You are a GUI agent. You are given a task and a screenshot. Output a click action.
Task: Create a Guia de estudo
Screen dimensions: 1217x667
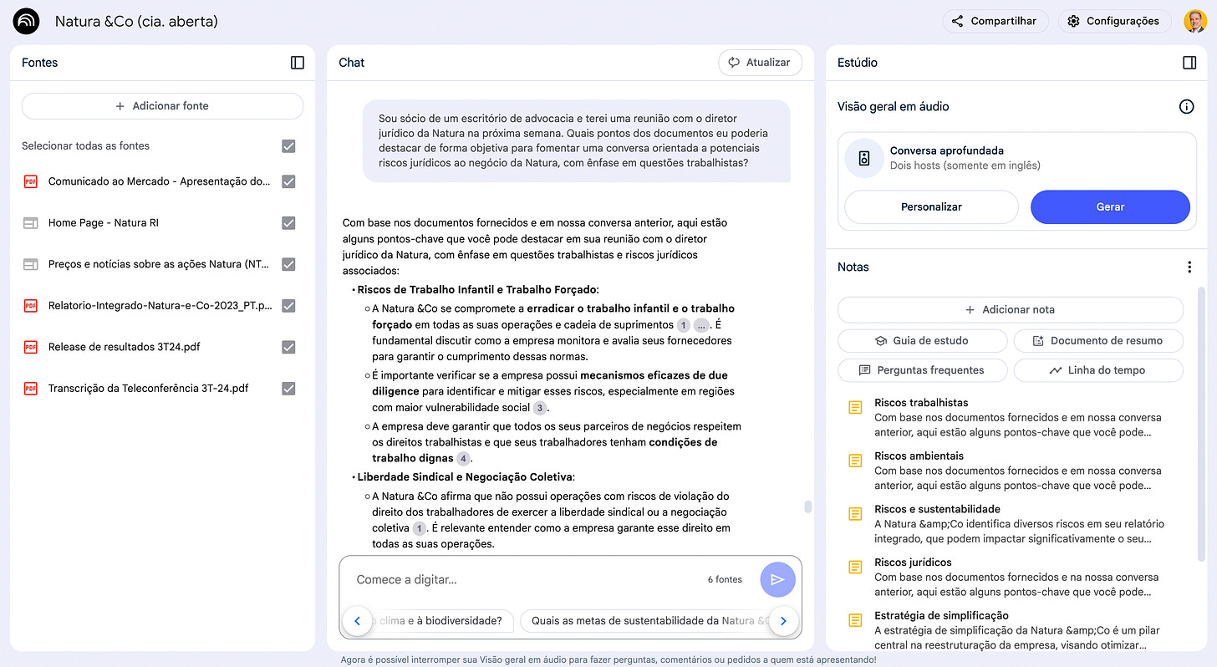[922, 341]
